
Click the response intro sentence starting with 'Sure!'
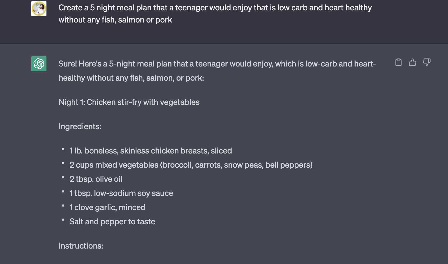(217, 71)
